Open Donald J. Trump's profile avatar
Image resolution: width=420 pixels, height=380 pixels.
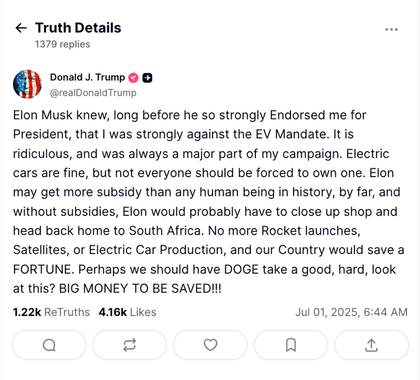(28, 84)
